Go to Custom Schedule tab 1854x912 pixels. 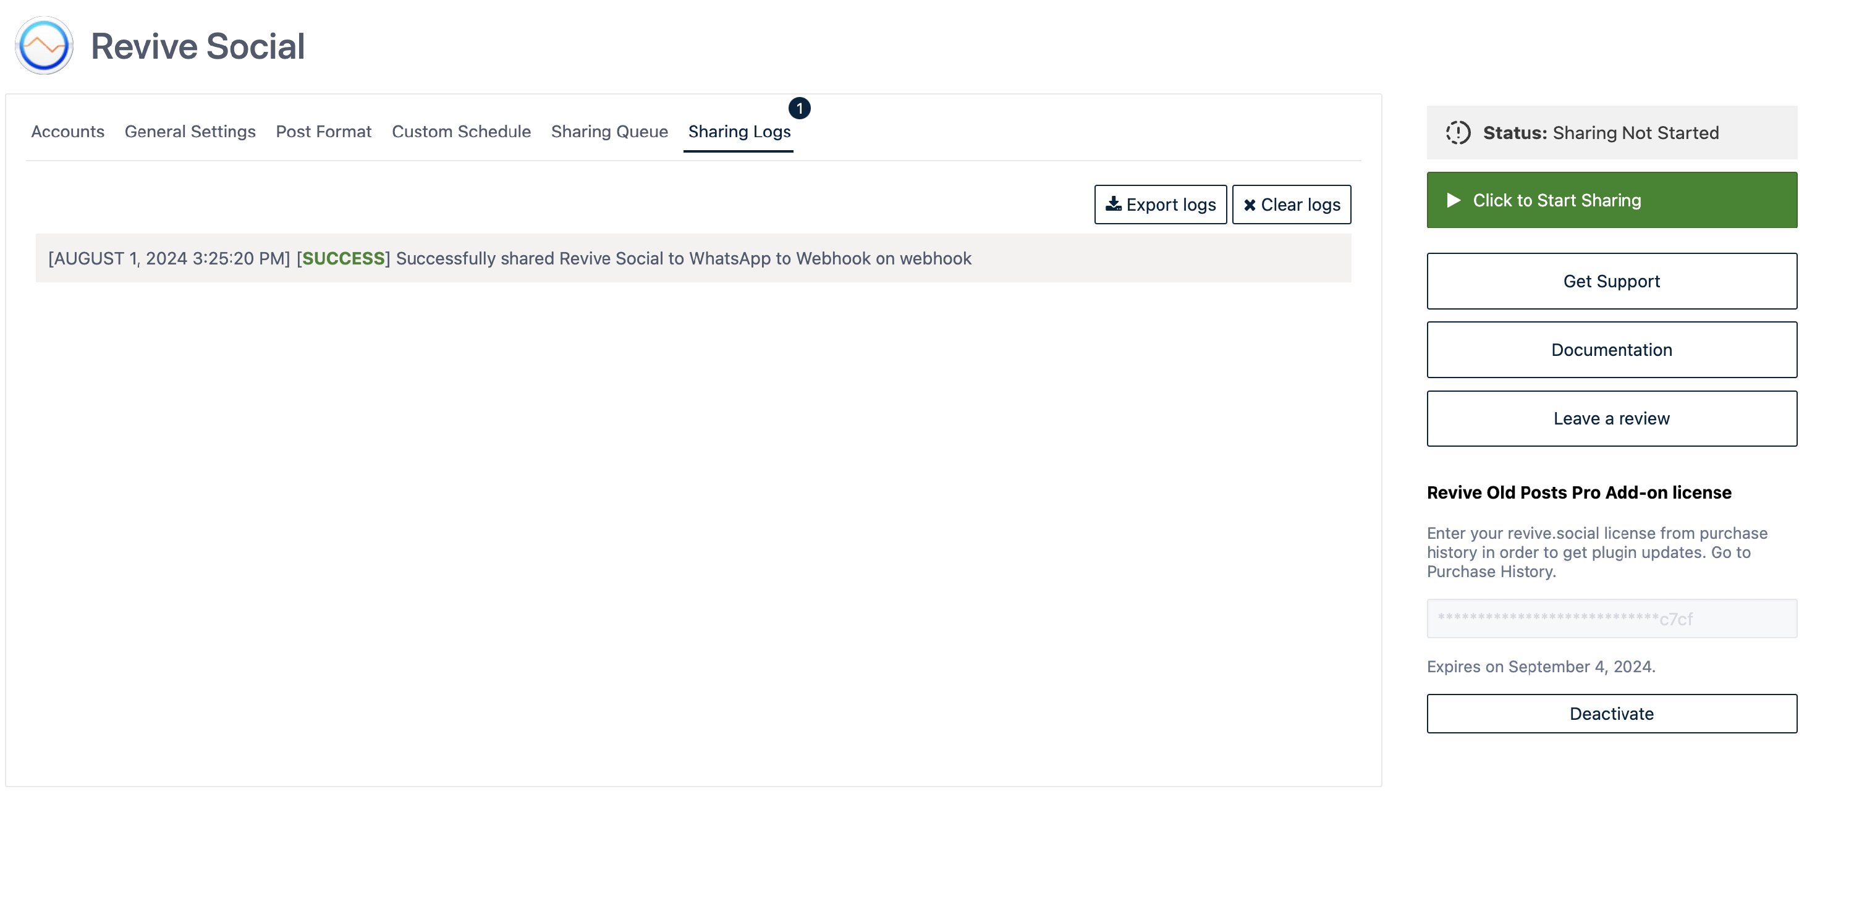click(x=460, y=132)
